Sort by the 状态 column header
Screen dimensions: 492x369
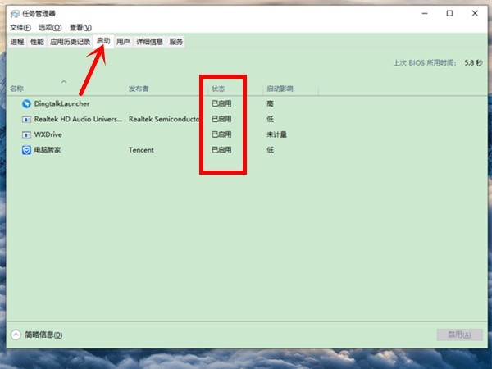tap(235, 89)
